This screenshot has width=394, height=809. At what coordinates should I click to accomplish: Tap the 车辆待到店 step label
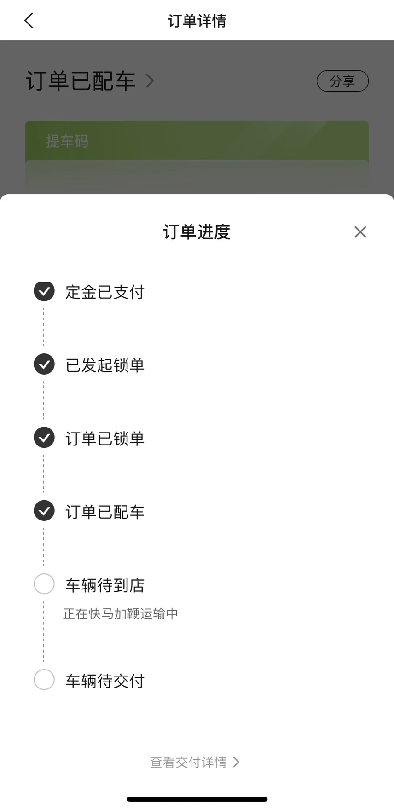105,585
